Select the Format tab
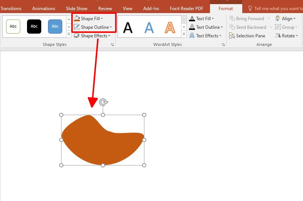303x201 pixels. coord(226,9)
